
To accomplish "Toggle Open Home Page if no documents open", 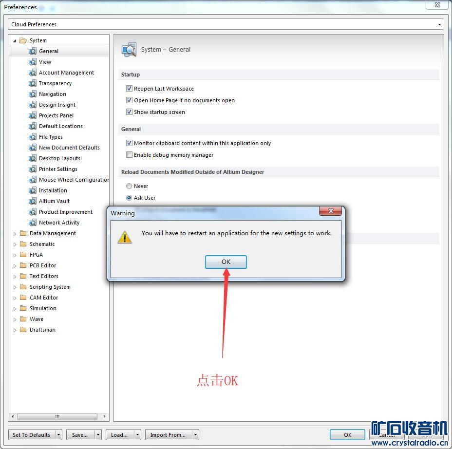I will (x=129, y=100).
